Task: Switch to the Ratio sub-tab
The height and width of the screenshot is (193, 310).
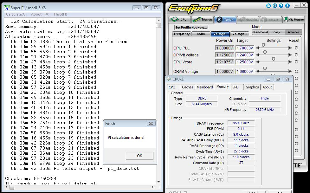Action: [x=201, y=34]
